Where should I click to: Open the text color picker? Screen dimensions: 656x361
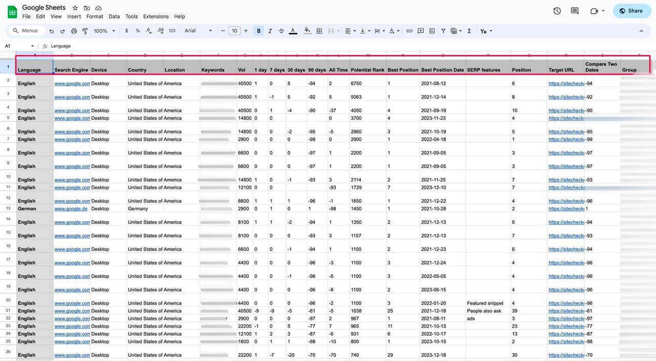(293, 31)
